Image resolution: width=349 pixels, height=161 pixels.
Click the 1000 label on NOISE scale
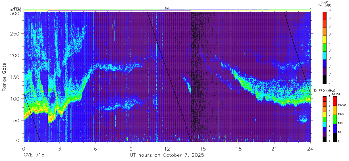click(341, 114)
